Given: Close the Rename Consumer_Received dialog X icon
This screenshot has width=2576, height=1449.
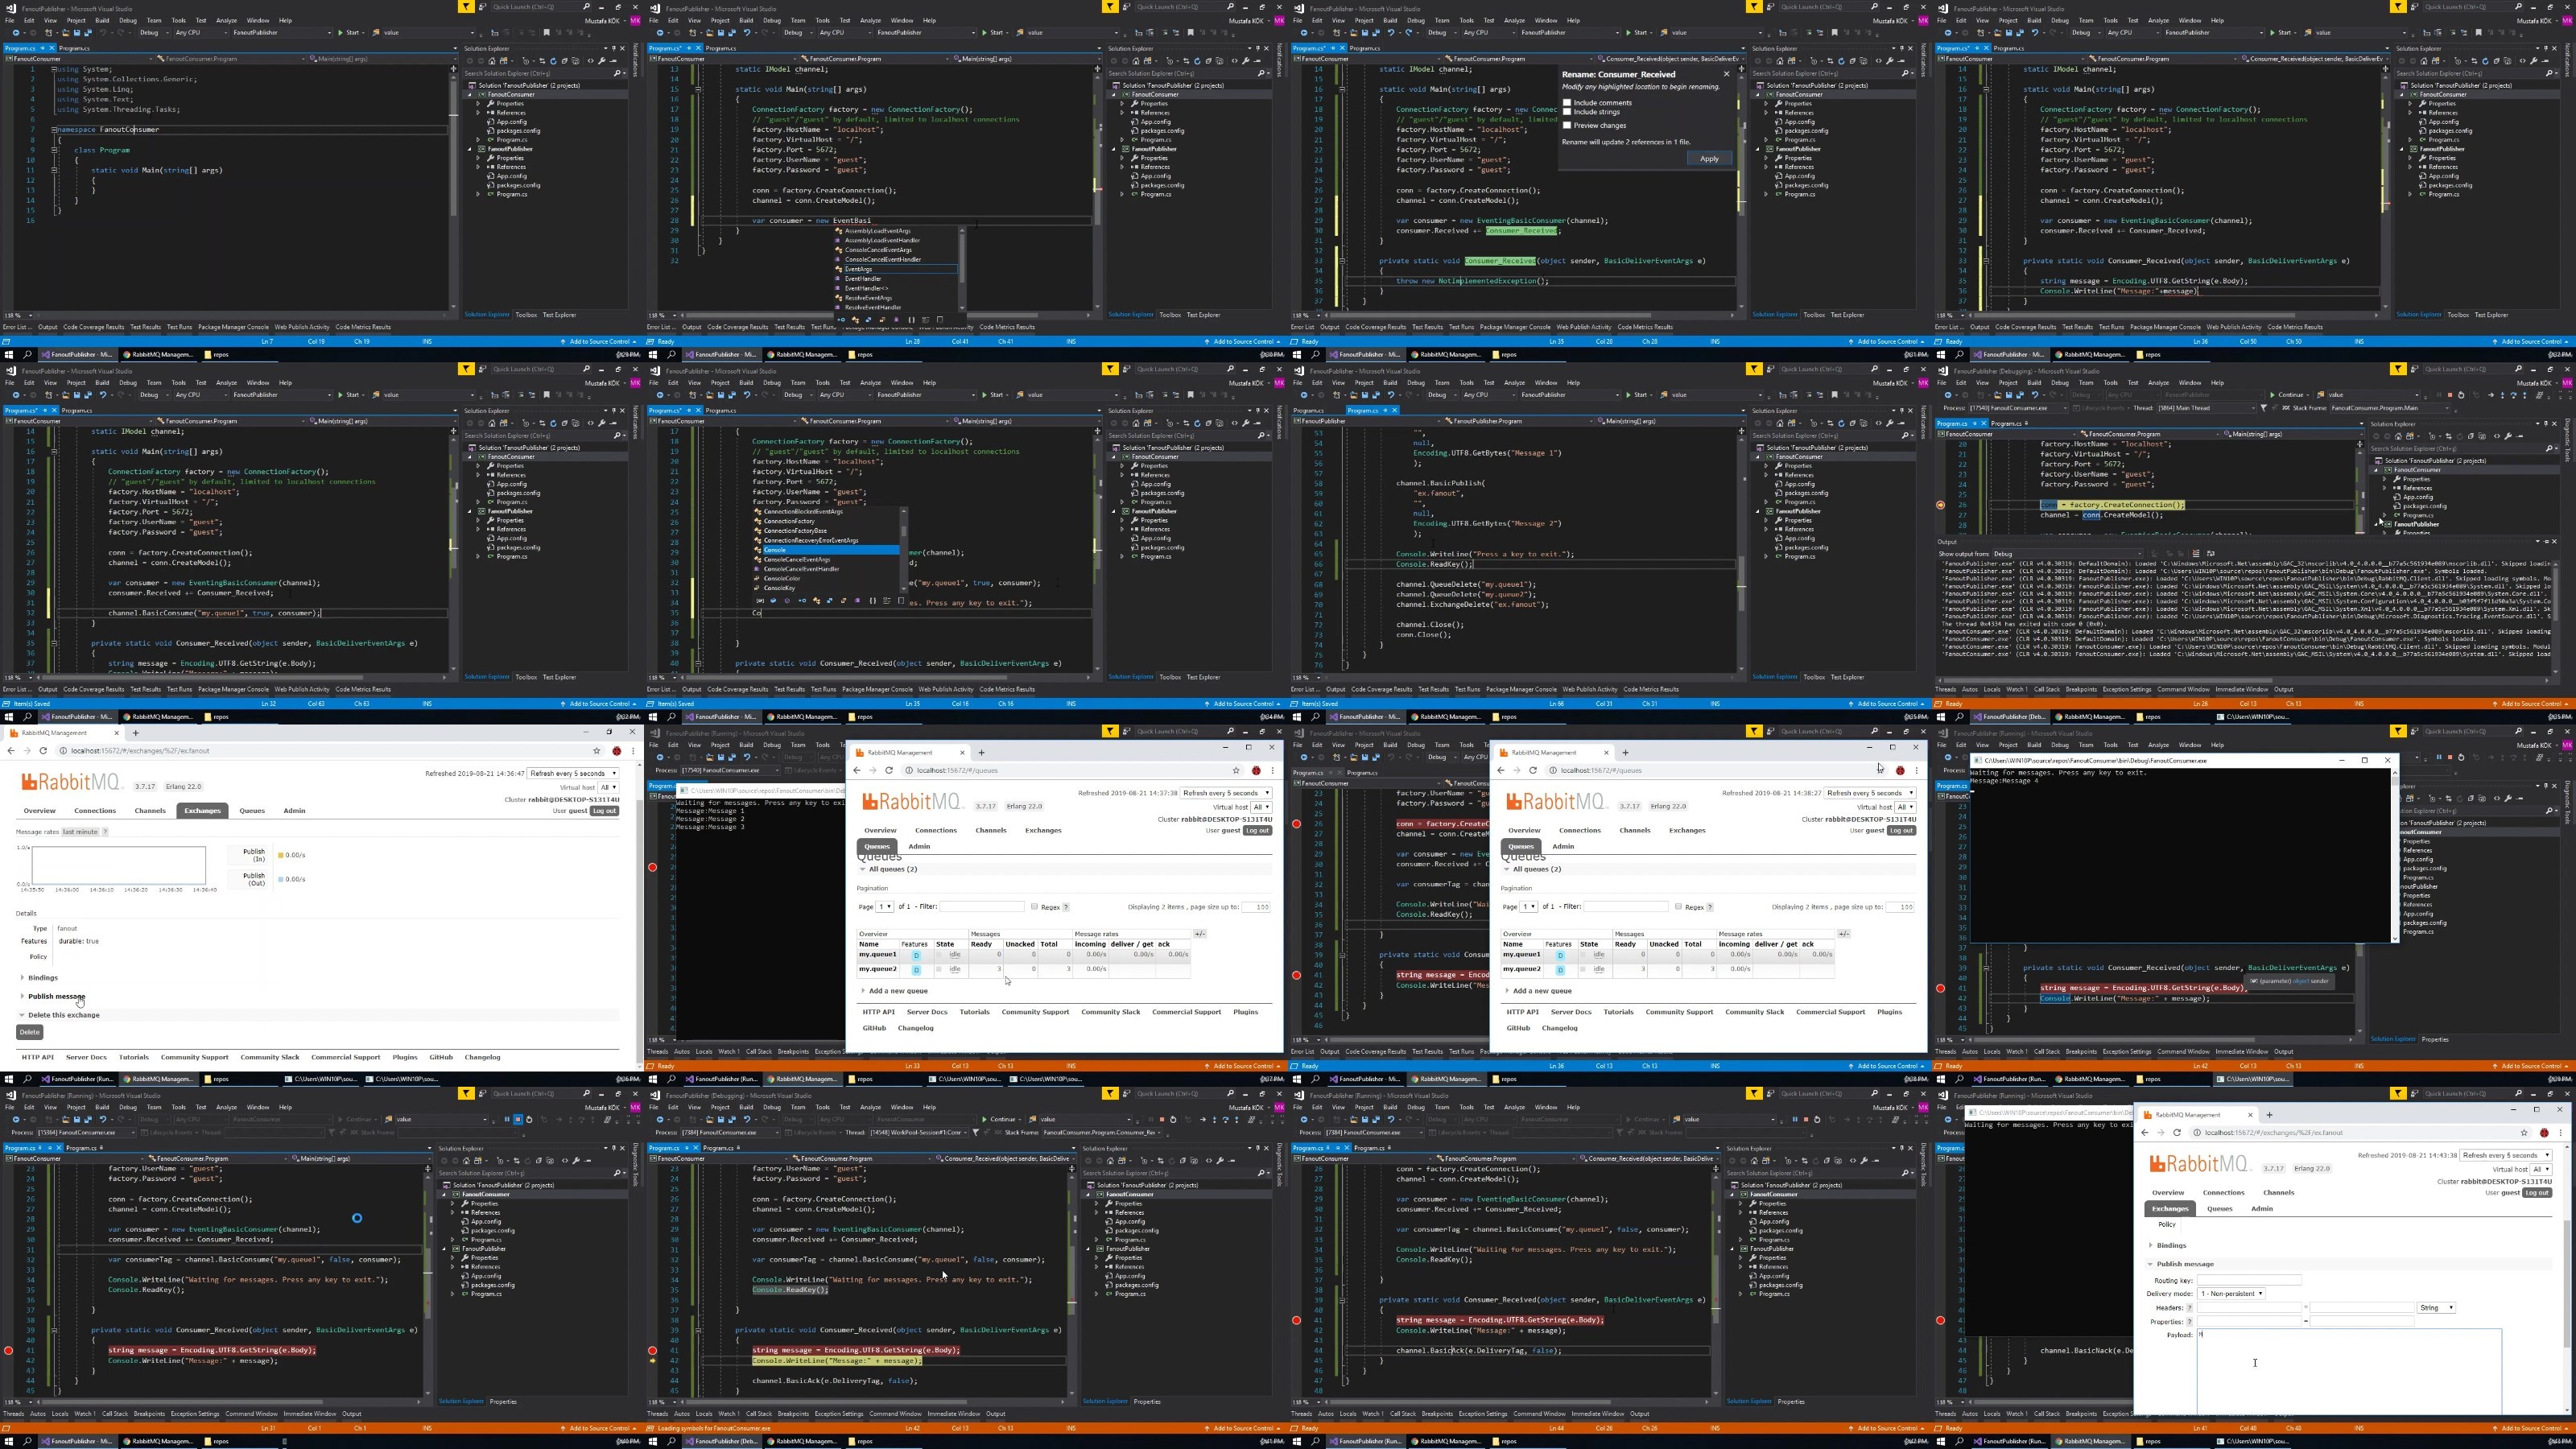Looking at the screenshot, I should (1726, 74).
